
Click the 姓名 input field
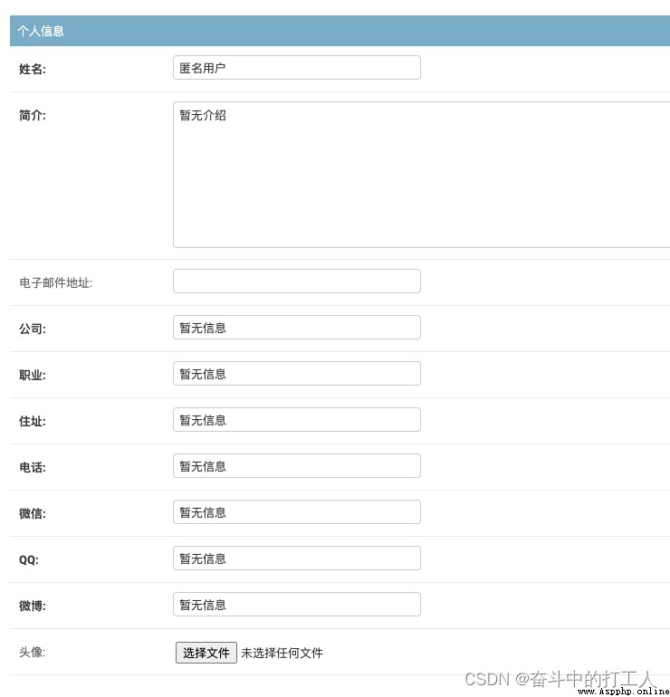(x=297, y=68)
